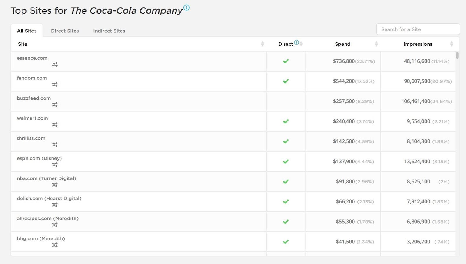Open the espn.com (Disney) site link
This screenshot has height=264, width=466.
pyautogui.click(x=39, y=158)
